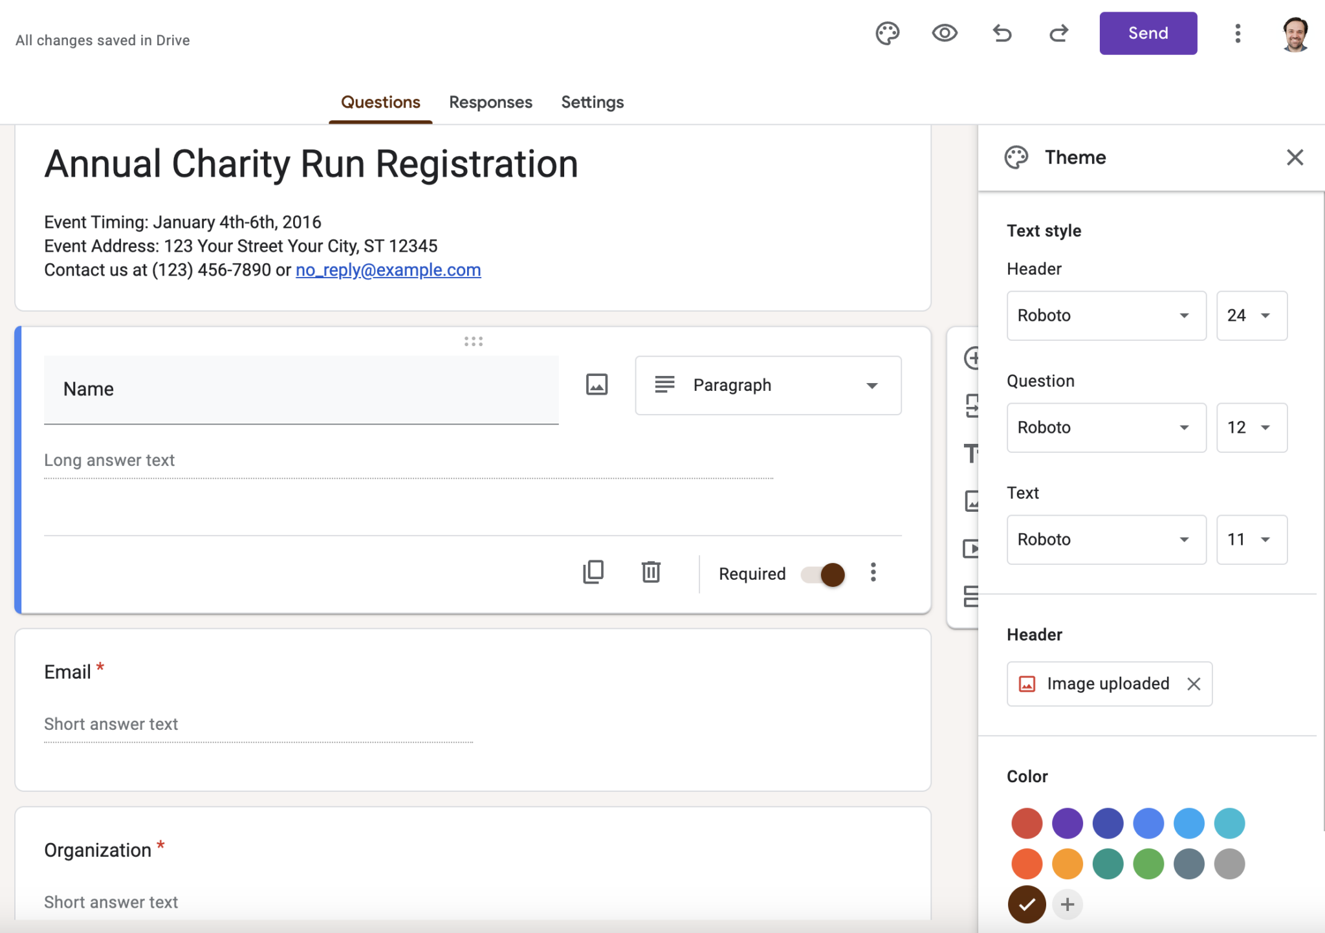
Task: Select the purple theme color swatch
Action: click(x=1066, y=823)
